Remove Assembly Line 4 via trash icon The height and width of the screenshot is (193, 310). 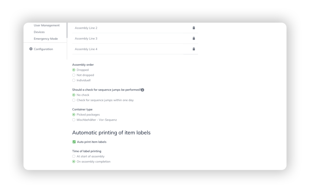tap(194, 49)
